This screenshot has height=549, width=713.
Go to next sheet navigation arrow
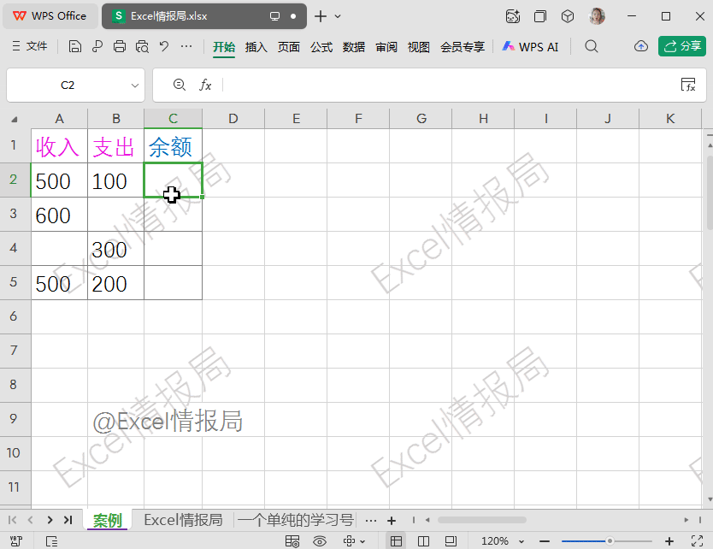point(50,520)
